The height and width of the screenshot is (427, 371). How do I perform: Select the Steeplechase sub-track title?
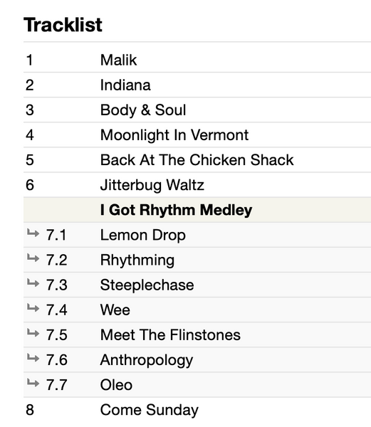pyautogui.click(x=147, y=285)
